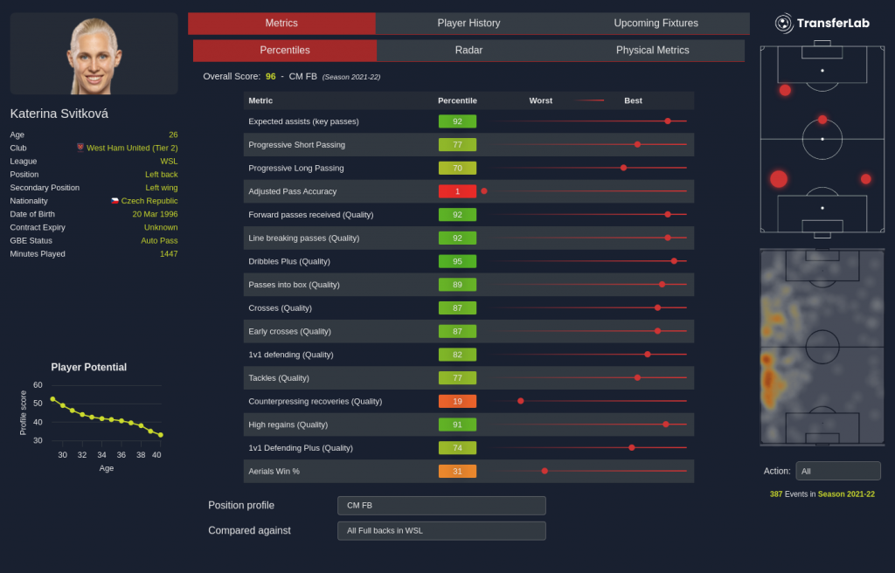Switch to the Upcoming Fixtures tab
This screenshot has width=895, height=573.
point(656,23)
